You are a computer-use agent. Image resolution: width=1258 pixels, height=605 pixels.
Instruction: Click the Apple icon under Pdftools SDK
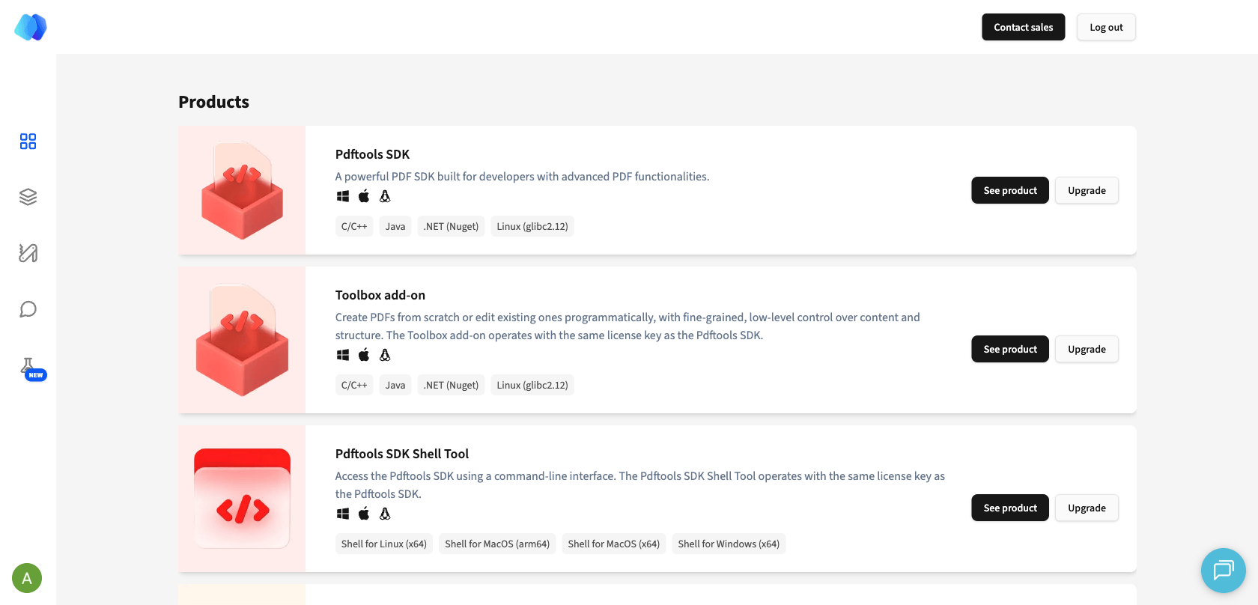click(x=364, y=196)
